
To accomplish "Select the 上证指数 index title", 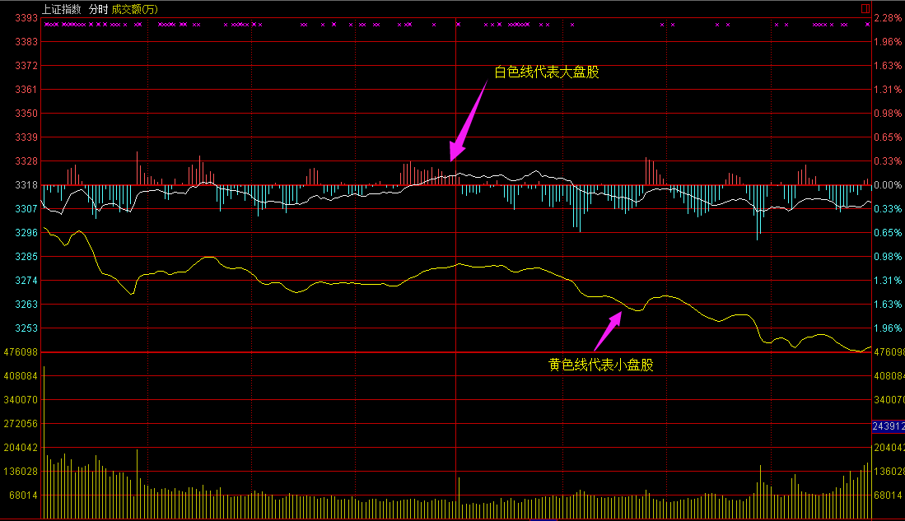I will 63,9.
